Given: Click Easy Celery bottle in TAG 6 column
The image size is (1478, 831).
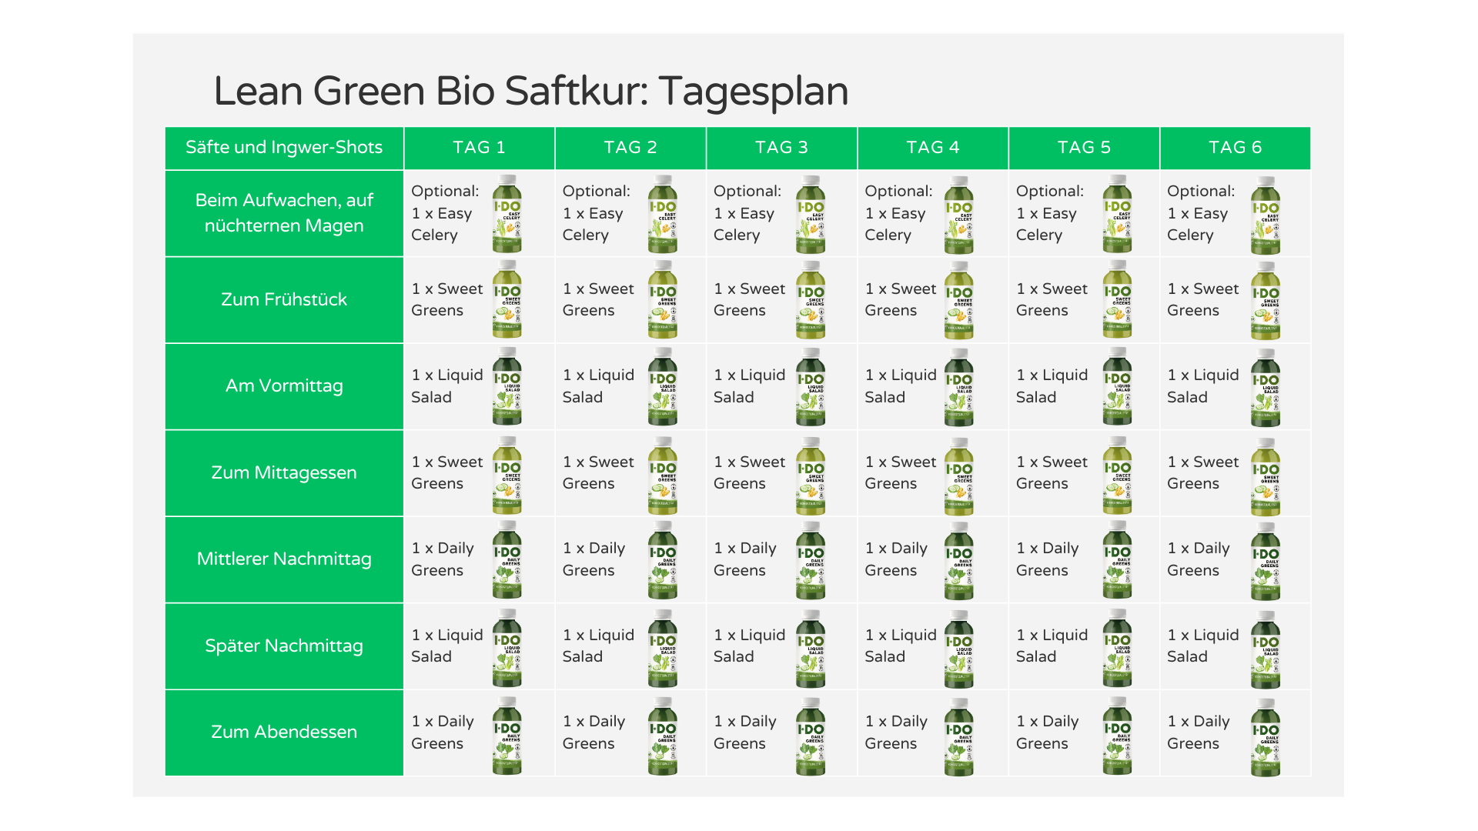Looking at the screenshot, I should tap(1265, 215).
